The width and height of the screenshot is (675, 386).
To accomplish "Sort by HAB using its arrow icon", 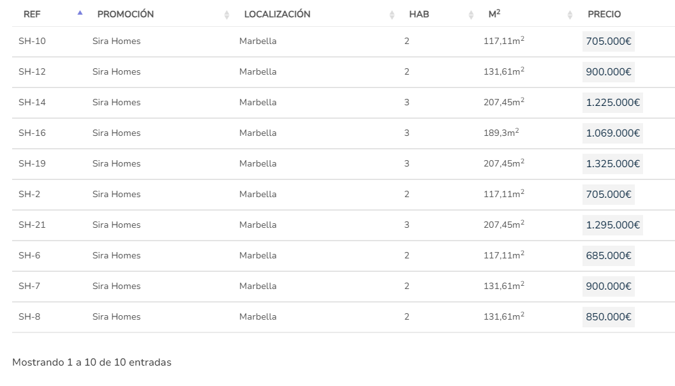I will [471, 15].
